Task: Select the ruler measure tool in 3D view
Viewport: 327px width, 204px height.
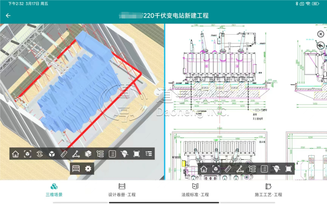Action: (x=64, y=154)
